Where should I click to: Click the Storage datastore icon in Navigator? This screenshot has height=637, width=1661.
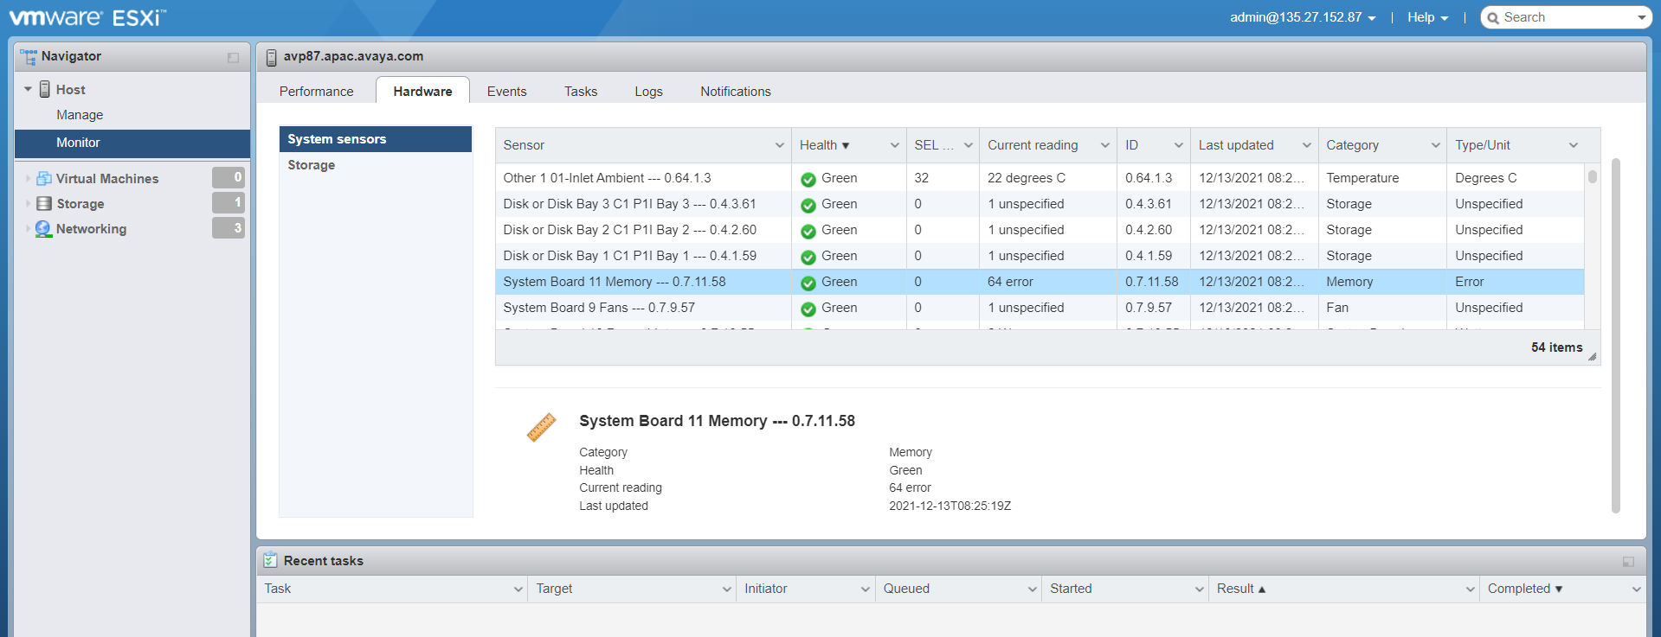click(43, 203)
